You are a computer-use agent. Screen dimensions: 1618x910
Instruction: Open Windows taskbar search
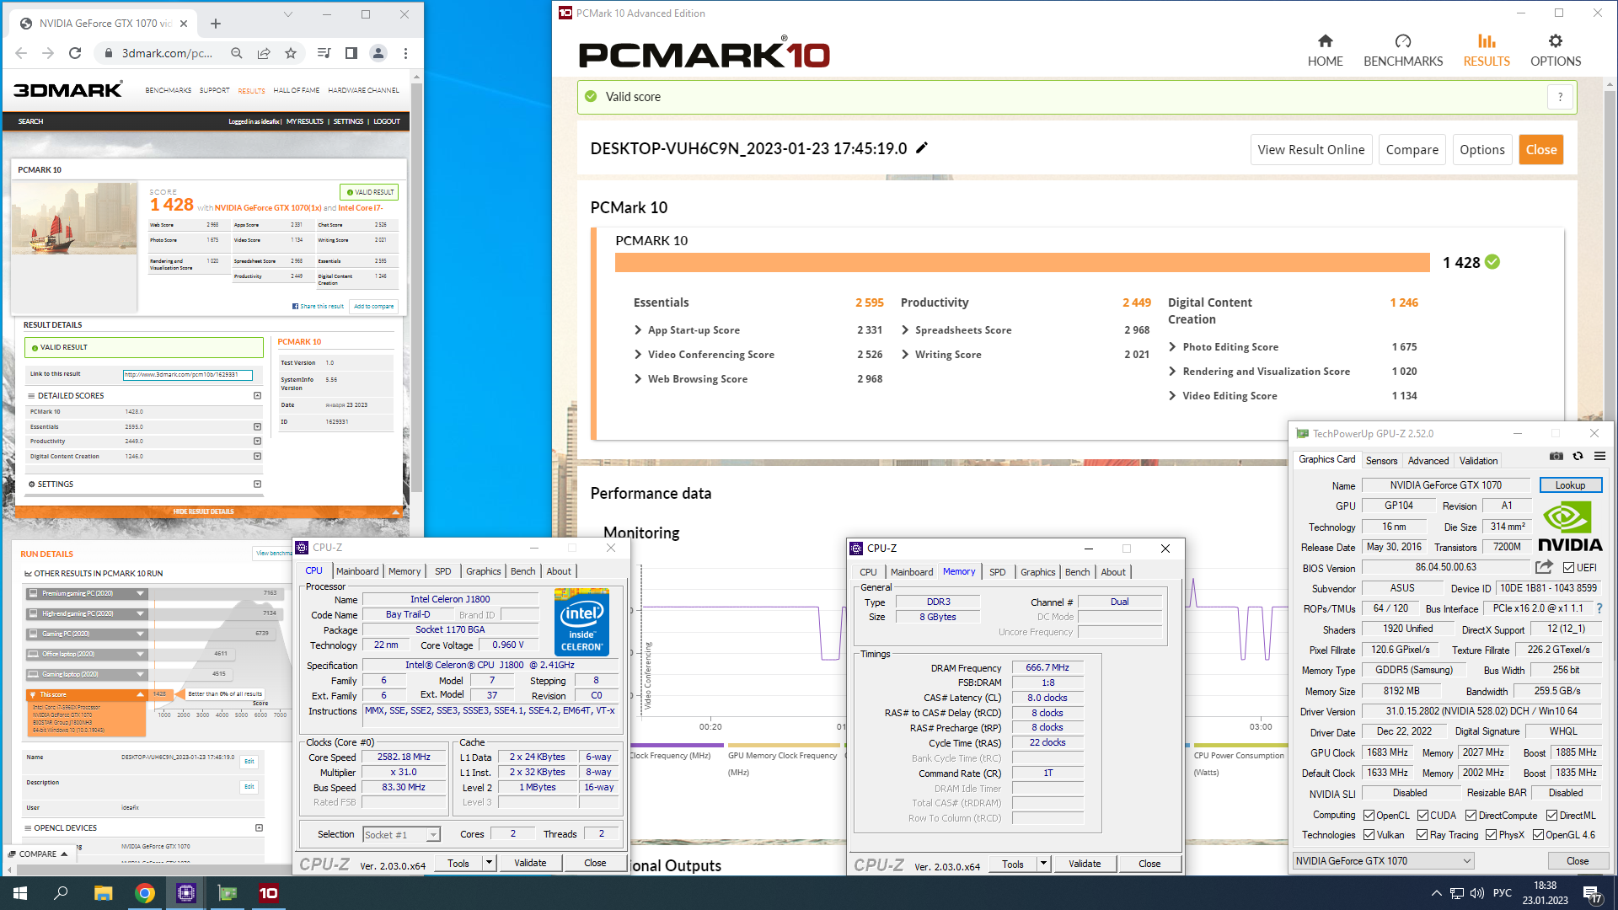pyautogui.click(x=61, y=893)
